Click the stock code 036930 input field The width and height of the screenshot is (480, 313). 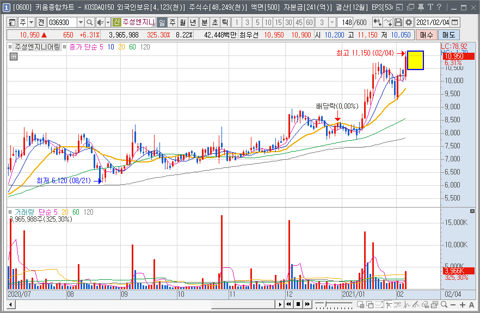click(x=63, y=22)
